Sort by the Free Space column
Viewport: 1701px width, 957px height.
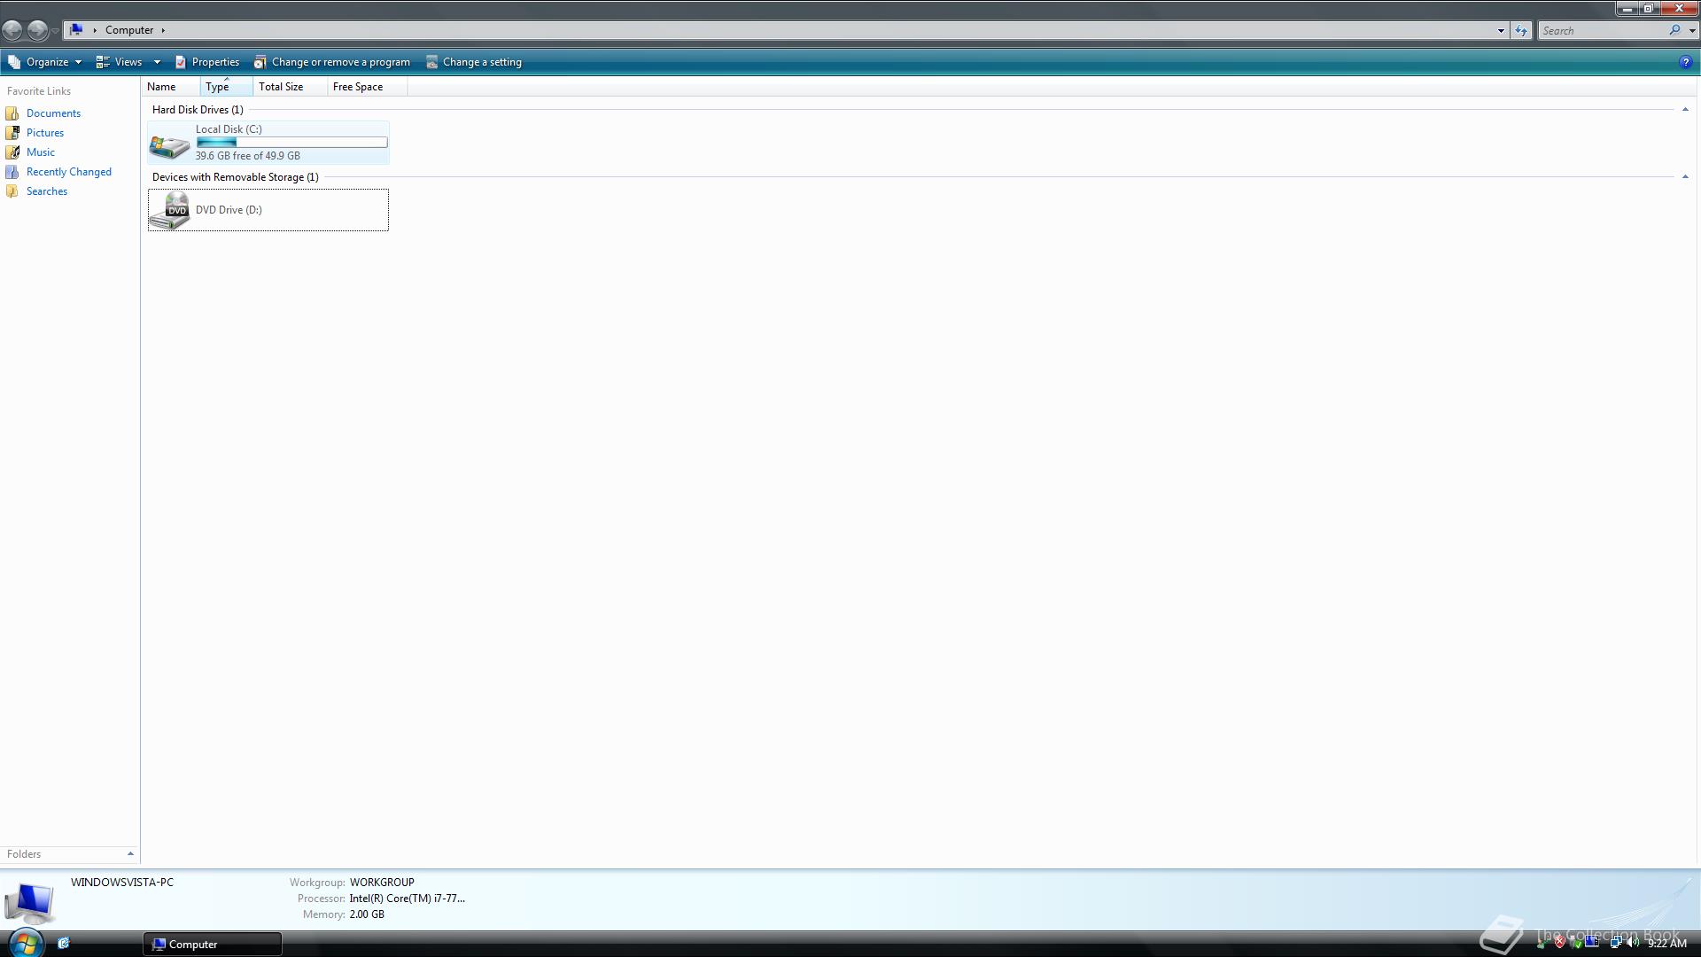point(358,87)
